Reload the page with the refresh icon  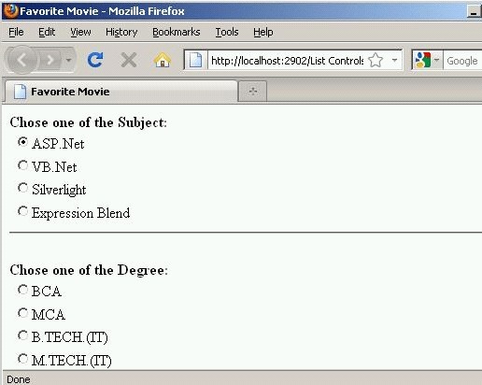coord(95,60)
